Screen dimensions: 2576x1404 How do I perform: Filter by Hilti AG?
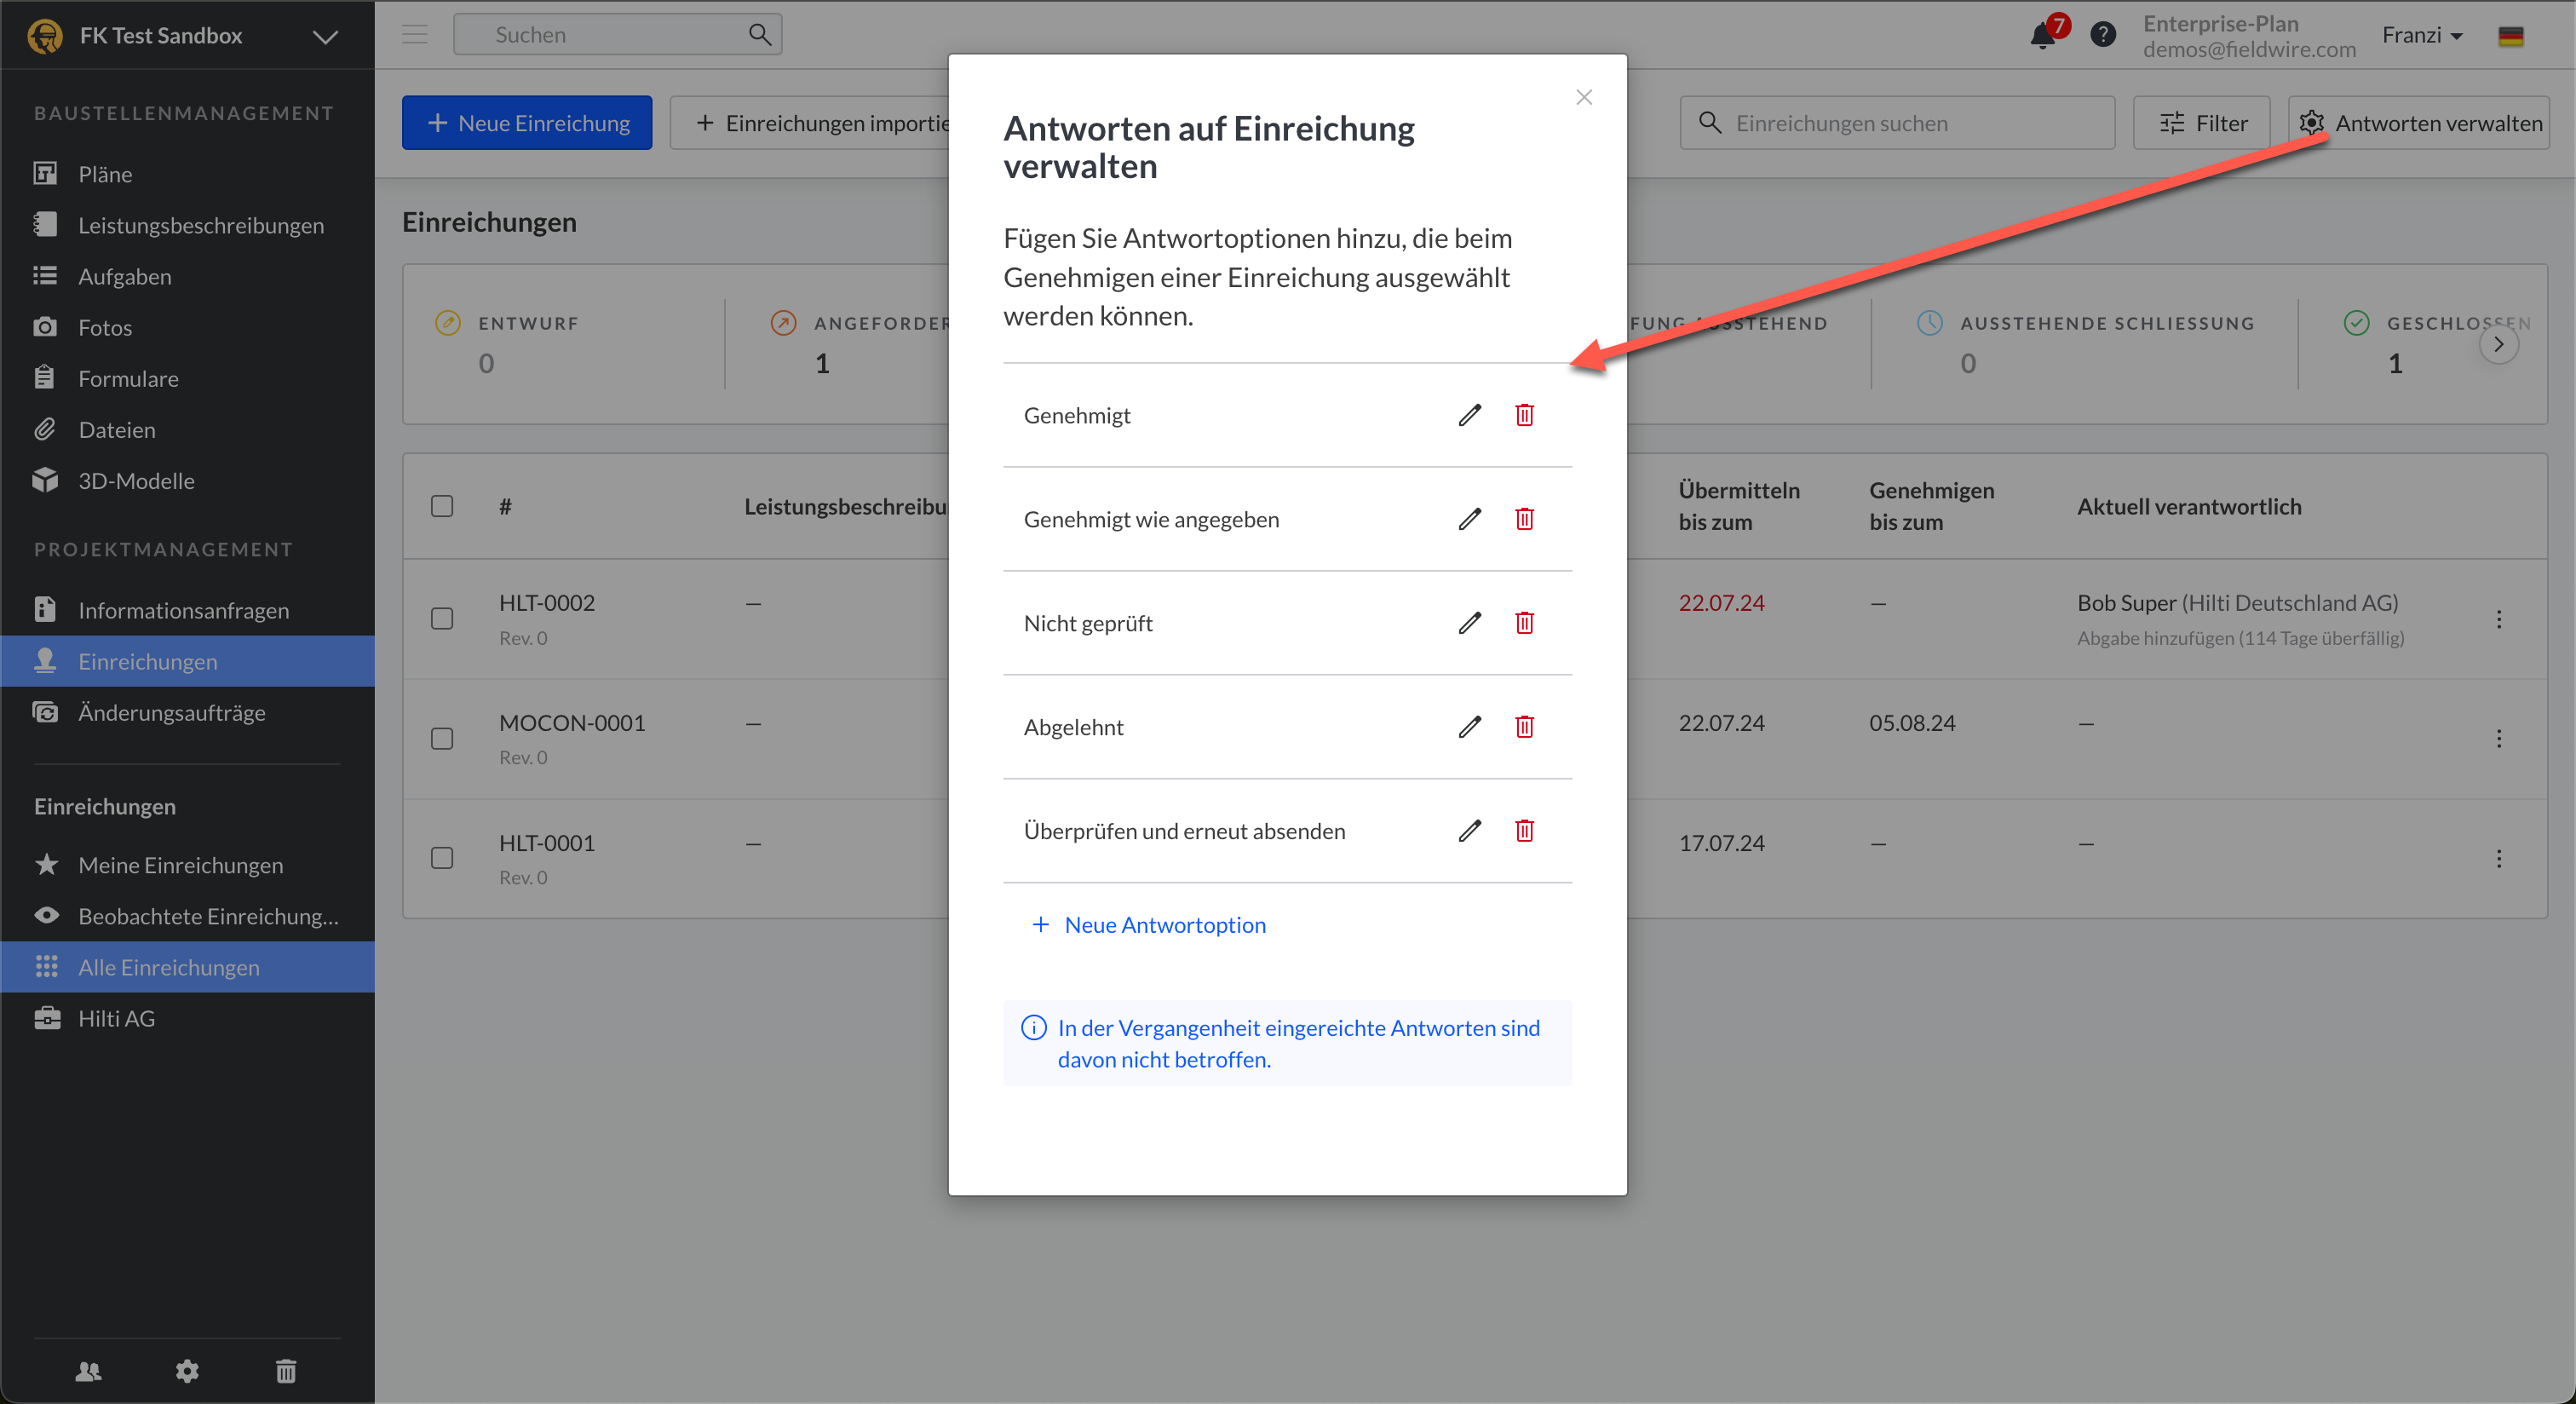pyautogui.click(x=187, y=1018)
